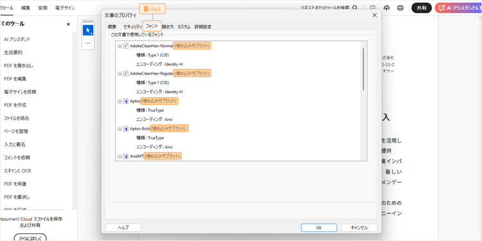Close the すべてのツール panel with ×

pyautogui.click(x=68, y=24)
